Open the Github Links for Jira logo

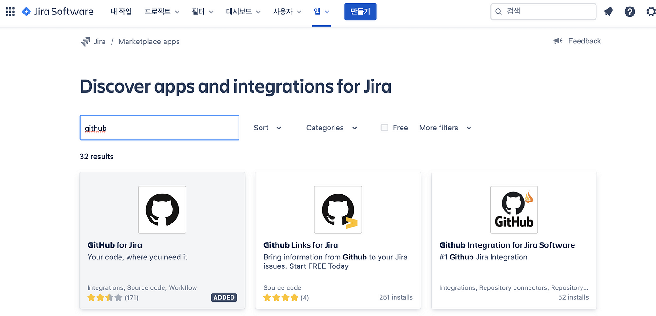pyautogui.click(x=338, y=209)
